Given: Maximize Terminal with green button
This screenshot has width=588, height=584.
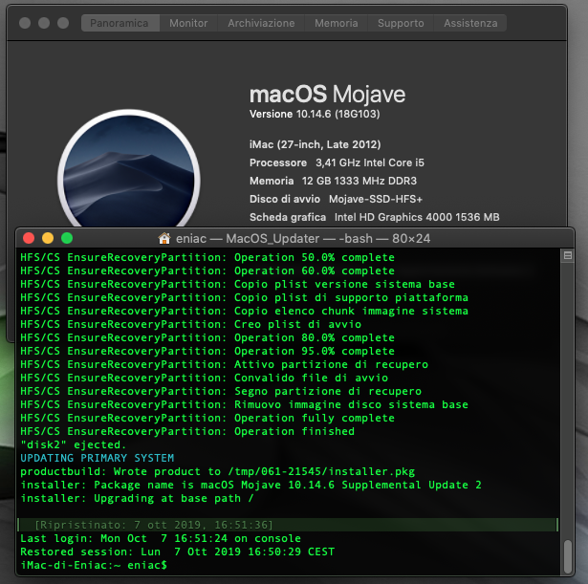Looking at the screenshot, I should tap(67, 238).
